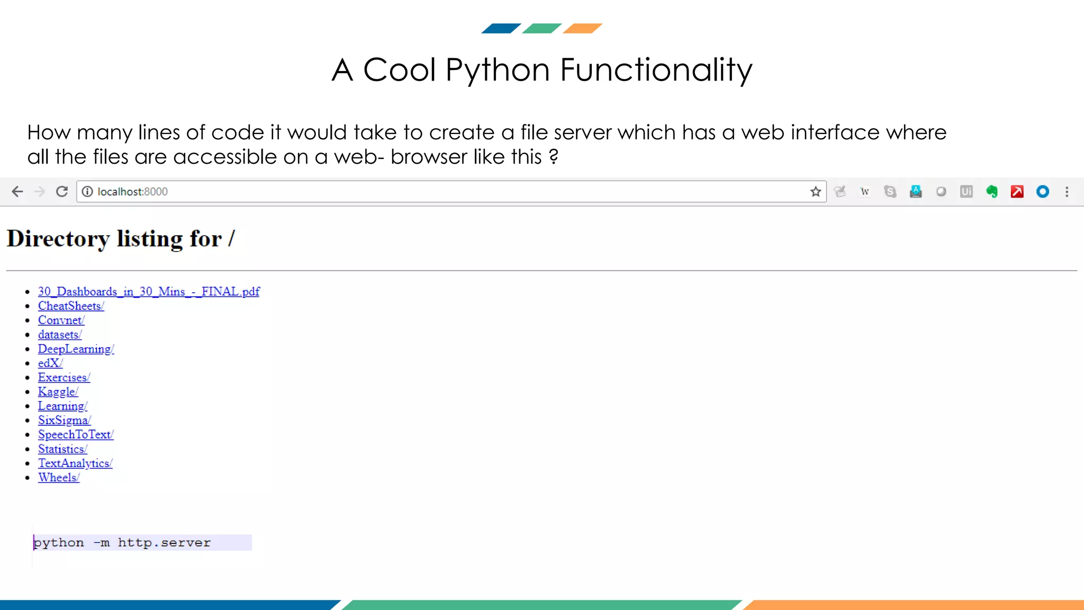Click the blue ring extension icon
Viewport: 1084px width, 610px height.
[1043, 192]
